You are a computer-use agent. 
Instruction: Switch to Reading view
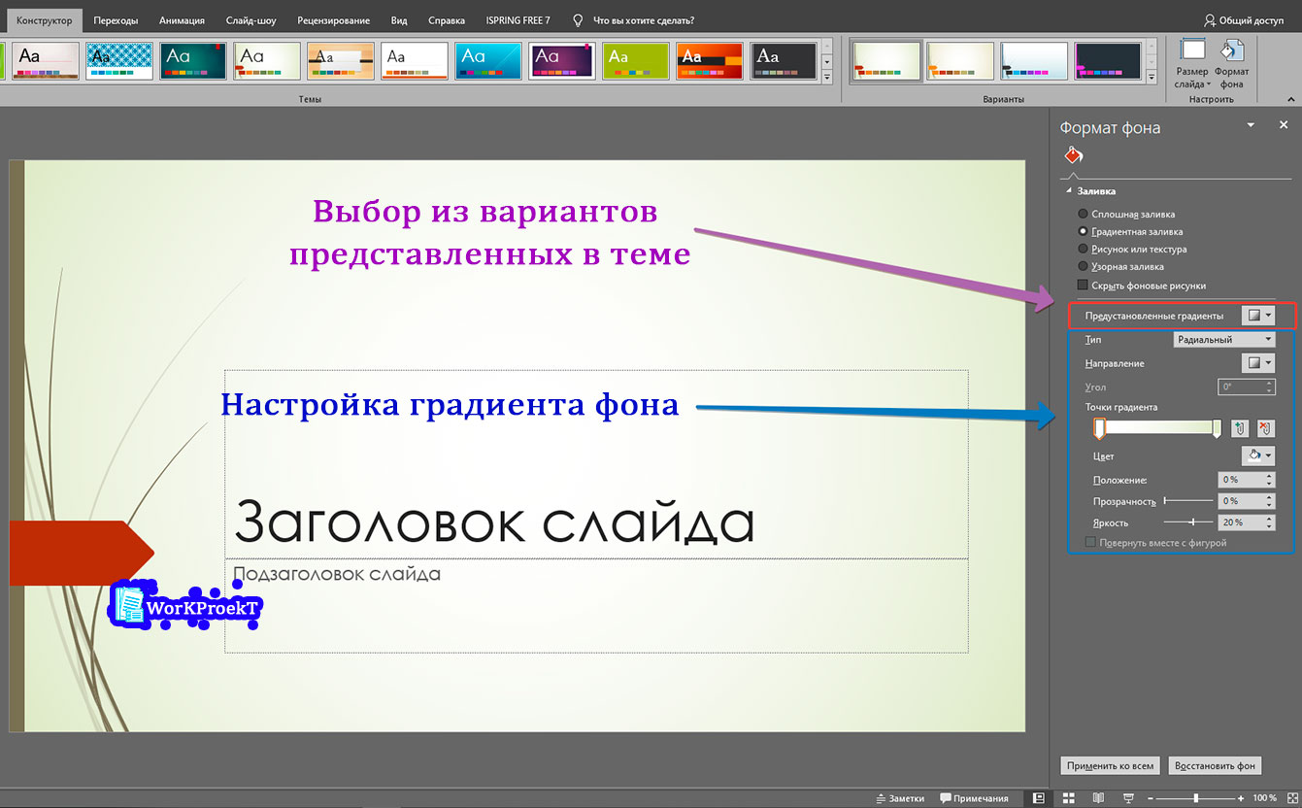coord(1100,797)
